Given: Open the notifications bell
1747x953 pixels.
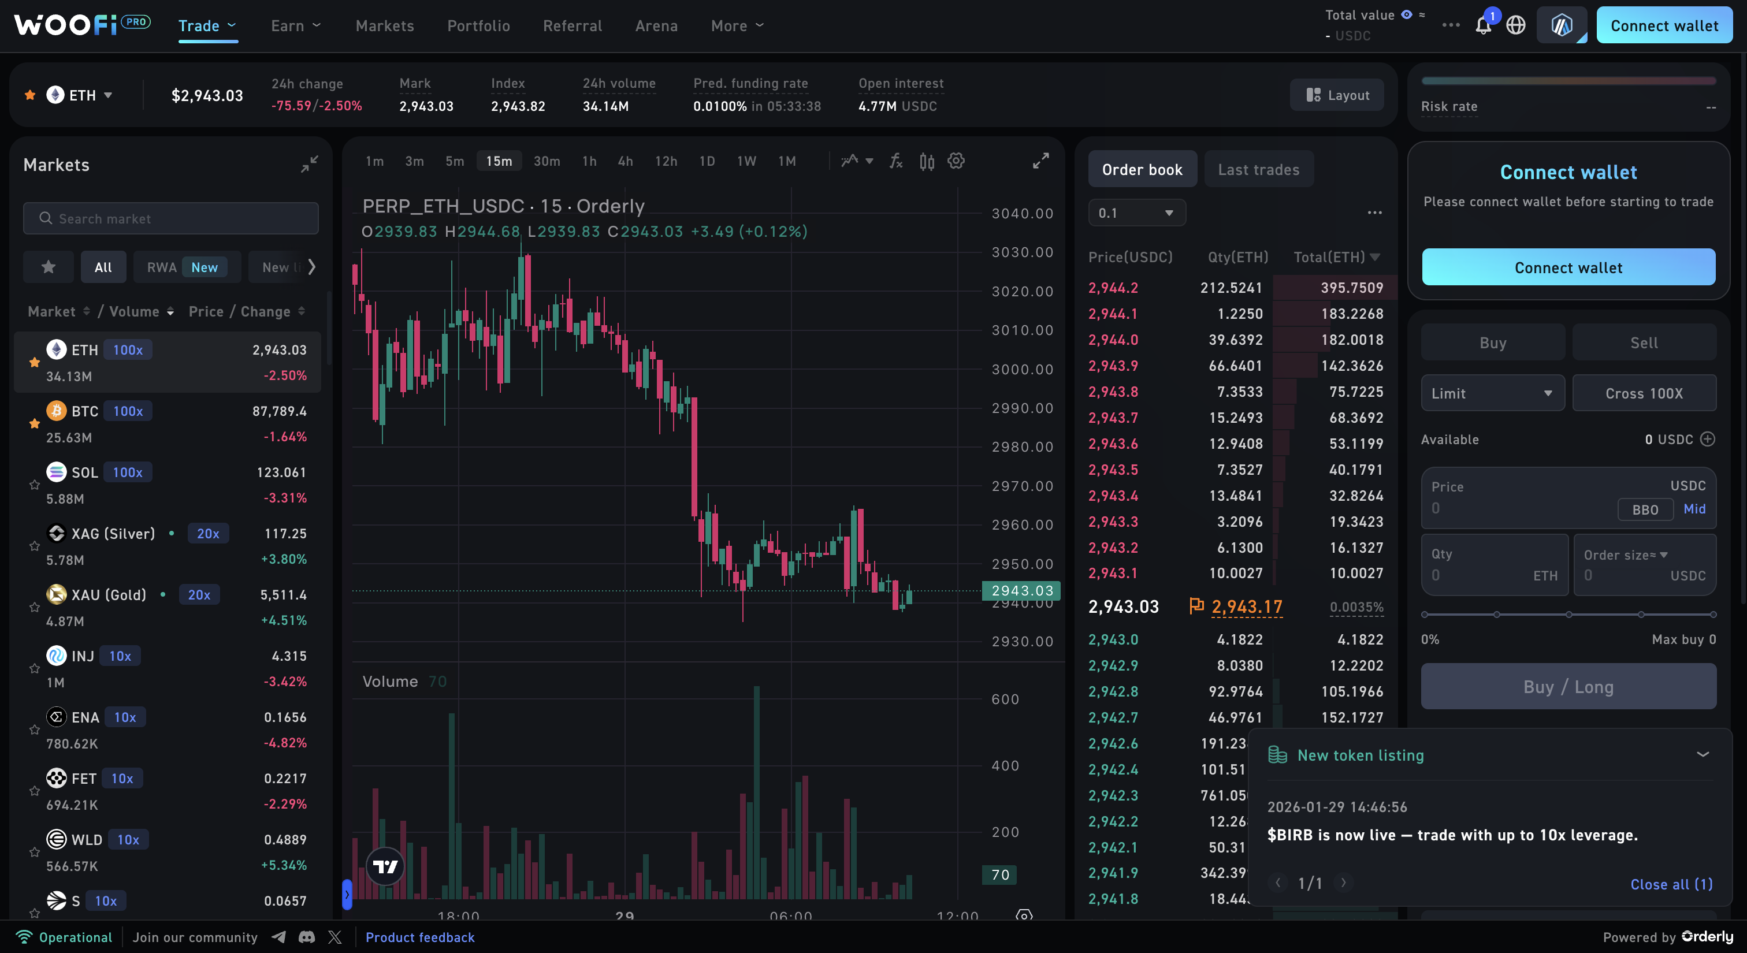Looking at the screenshot, I should [x=1482, y=26].
